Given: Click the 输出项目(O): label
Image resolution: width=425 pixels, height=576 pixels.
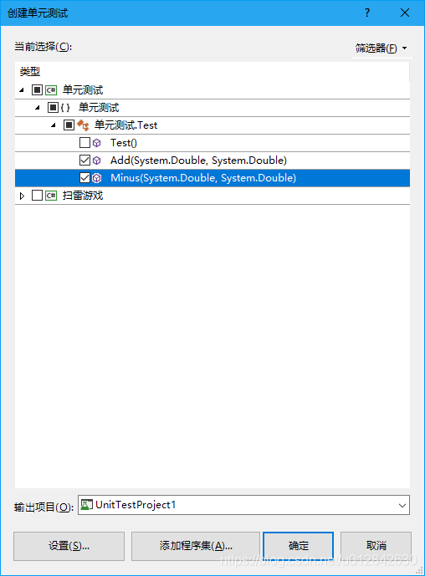Looking at the screenshot, I should [44, 507].
